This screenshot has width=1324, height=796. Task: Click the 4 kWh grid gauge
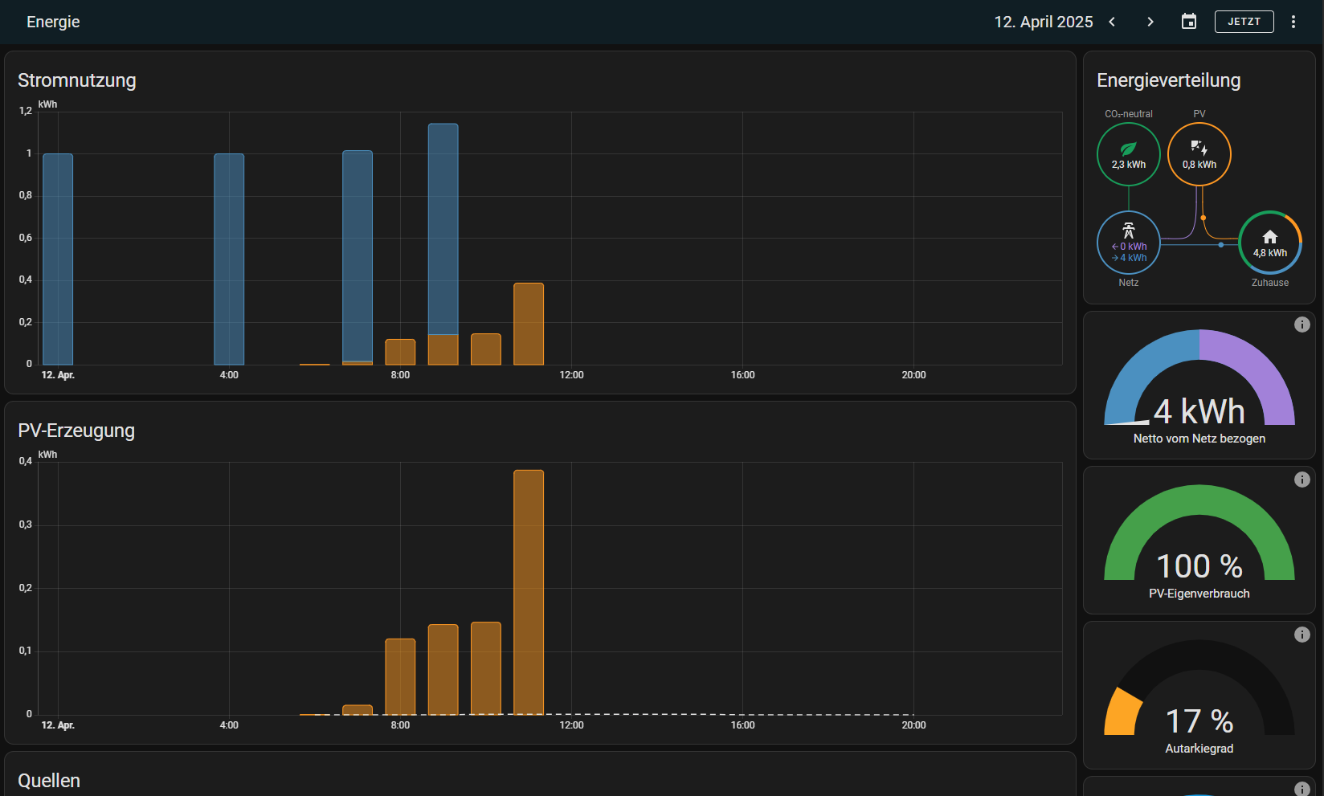coord(1199,386)
